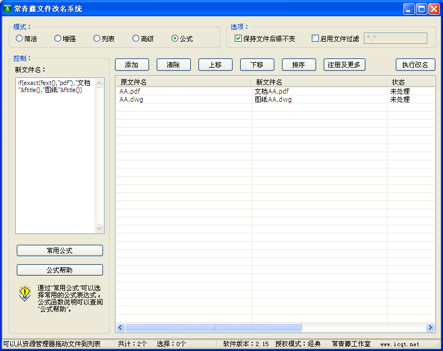Screen dimensions: 443x351
Task: Click the horizontal scrollbar left arrow
Action: click(x=120, y=327)
